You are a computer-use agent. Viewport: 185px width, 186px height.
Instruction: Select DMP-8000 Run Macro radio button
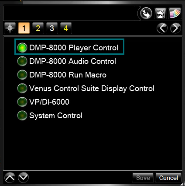click(x=22, y=75)
